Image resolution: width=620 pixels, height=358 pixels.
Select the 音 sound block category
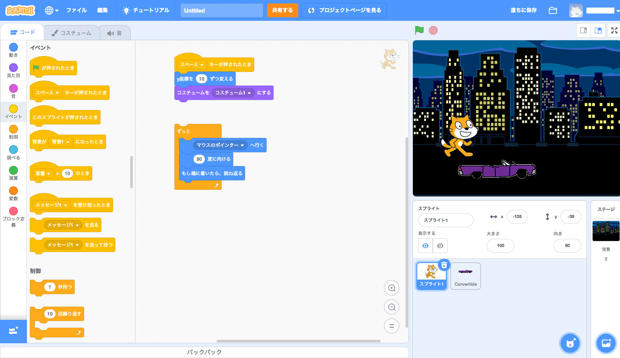tap(13, 91)
